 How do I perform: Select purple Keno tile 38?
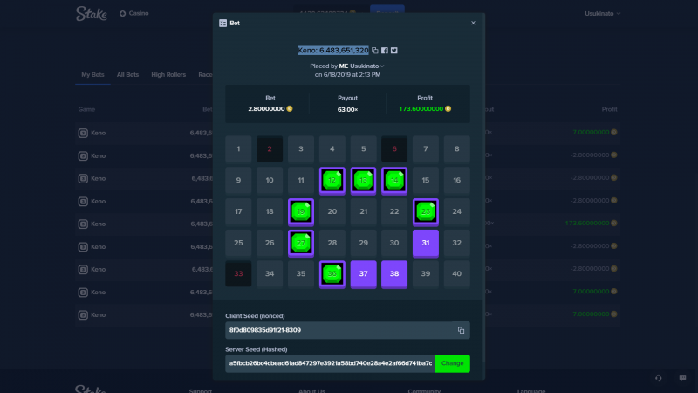[x=394, y=274]
